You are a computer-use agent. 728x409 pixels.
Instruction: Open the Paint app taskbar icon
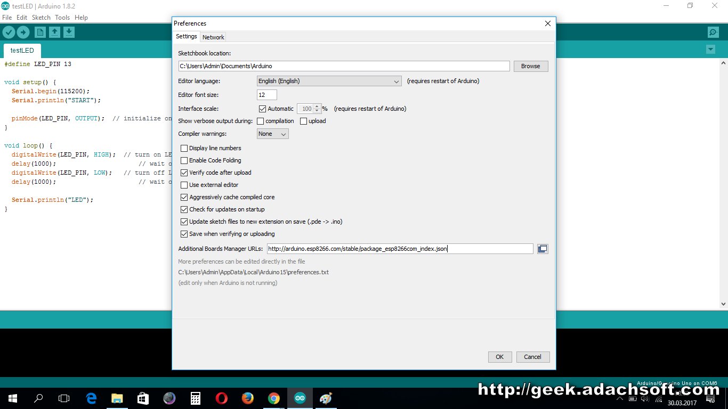click(x=326, y=398)
